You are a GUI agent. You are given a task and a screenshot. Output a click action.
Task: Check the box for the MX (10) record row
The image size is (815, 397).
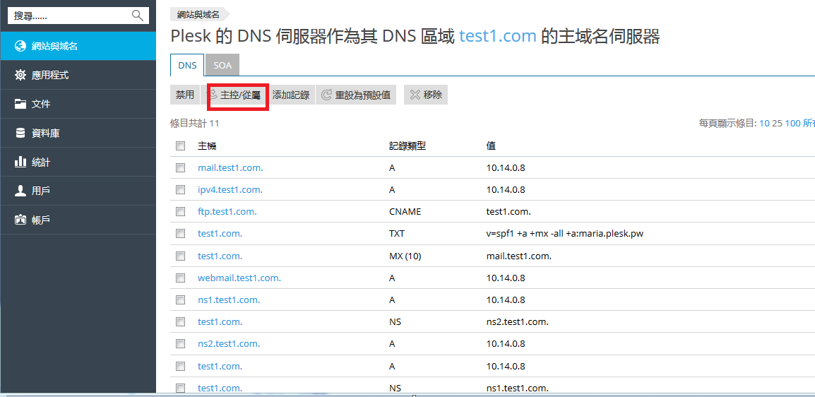[x=180, y=256]
